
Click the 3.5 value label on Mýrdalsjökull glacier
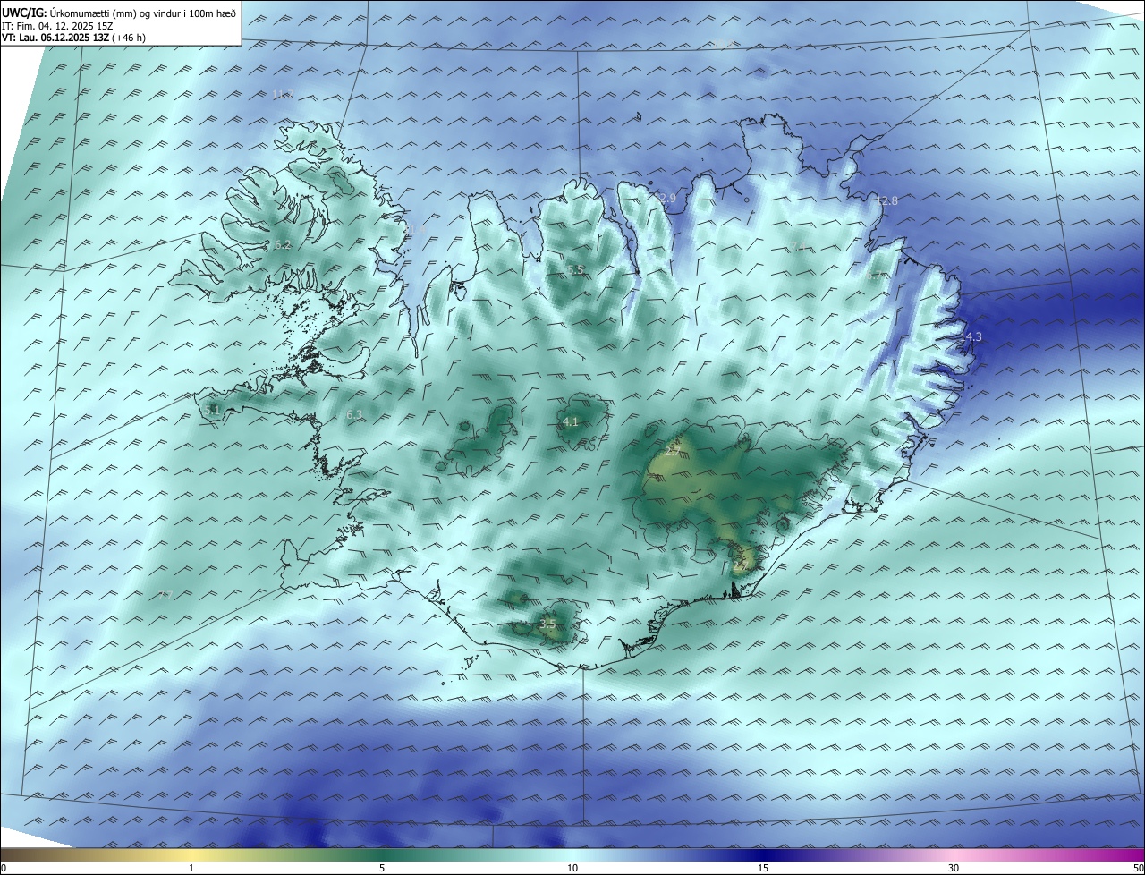547,624
